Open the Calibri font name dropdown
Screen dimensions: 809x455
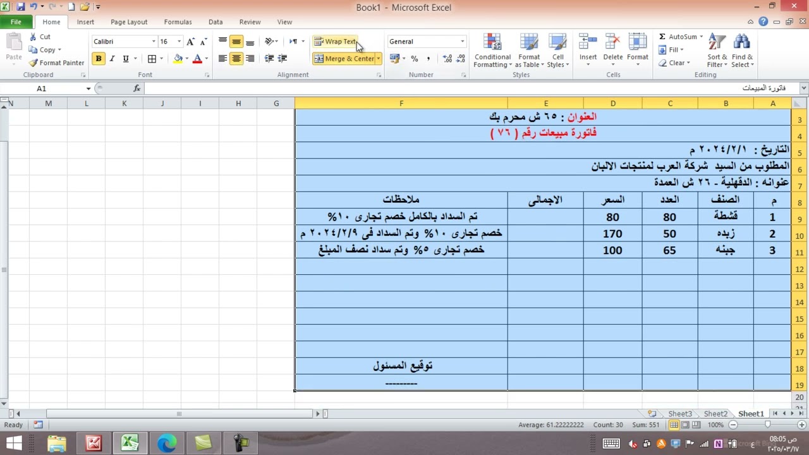153,42
